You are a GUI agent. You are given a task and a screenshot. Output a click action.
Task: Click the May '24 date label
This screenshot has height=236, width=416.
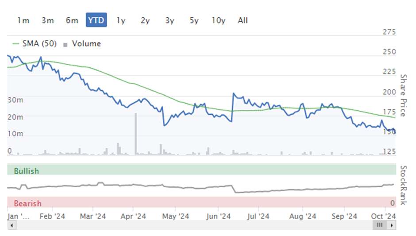[176, 216]
